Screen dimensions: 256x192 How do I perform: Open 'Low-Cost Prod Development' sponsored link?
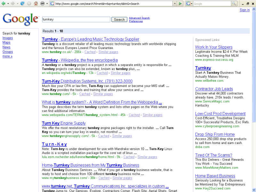click(220, 114)
